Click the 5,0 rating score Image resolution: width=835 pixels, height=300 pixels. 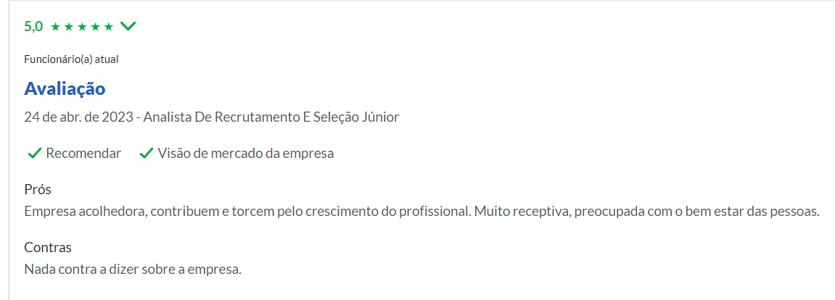pos(33,27)
